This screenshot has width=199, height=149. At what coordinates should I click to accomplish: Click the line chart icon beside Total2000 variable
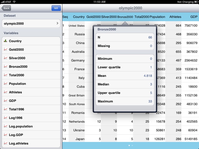click(6, 75)
